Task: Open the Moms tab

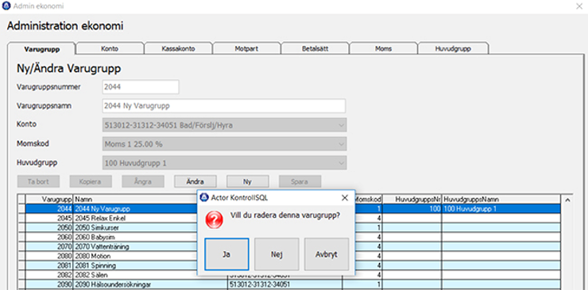Action: [383, 48]
